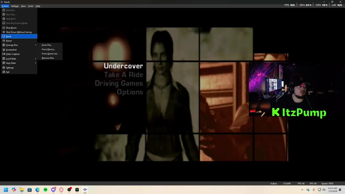This screenshot has height=194, width=345.
Task: Launch Copilot from the taskbar
Action: point(14,190)
